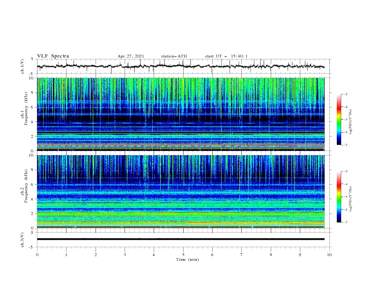
Task: Click the ch.2 PSD color bar
Action: 339,197
